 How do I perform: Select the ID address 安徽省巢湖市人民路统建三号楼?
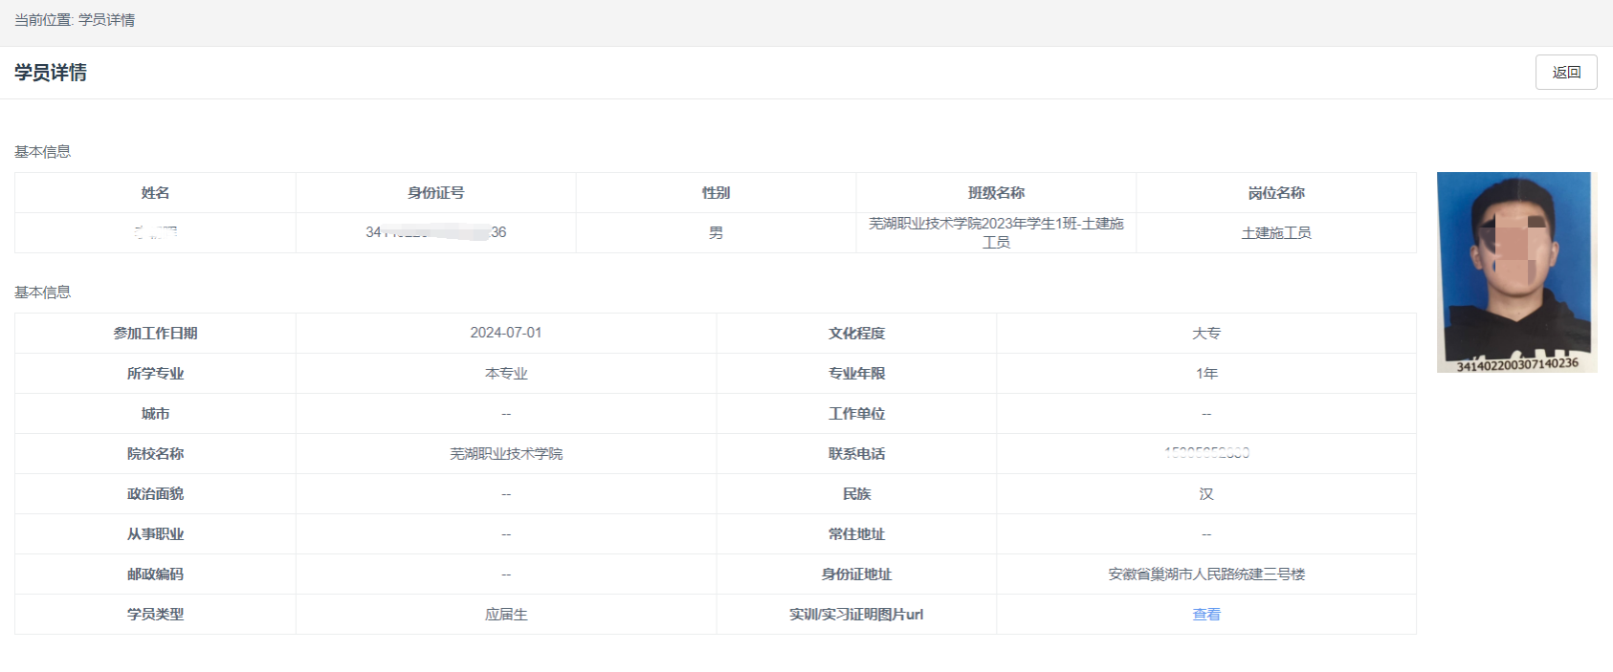[x=1205, y=574]
